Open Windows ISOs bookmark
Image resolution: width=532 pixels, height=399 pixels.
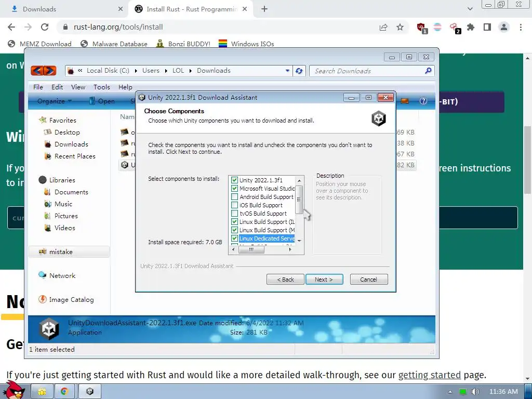(x=246, y=44)
